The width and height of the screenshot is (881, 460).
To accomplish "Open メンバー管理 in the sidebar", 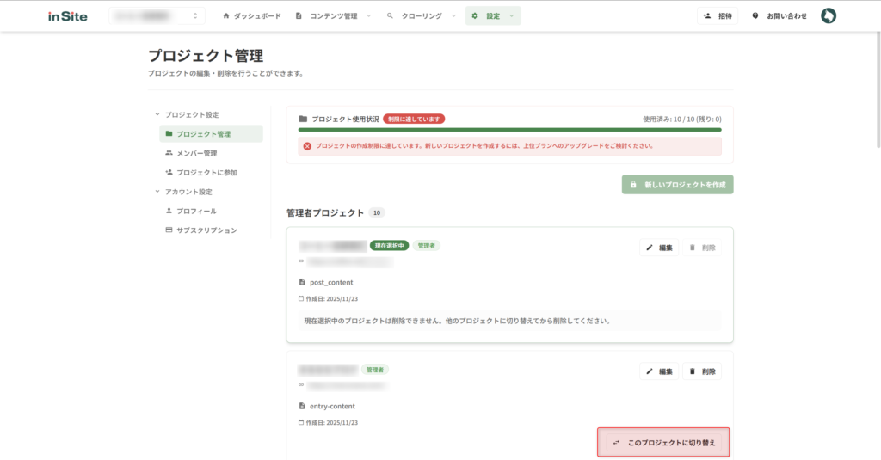I will click(196, 153).
